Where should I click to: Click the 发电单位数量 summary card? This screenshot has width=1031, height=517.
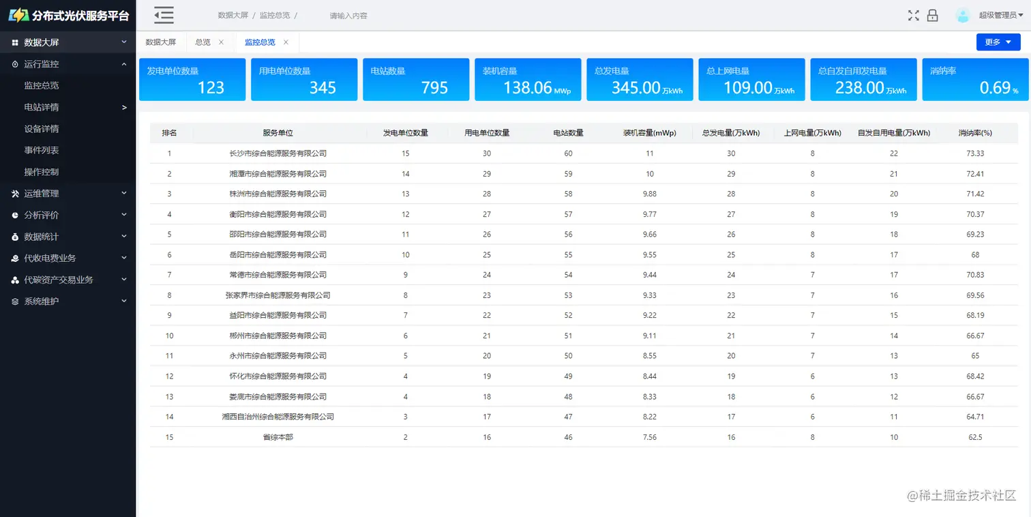pos(192,80)
